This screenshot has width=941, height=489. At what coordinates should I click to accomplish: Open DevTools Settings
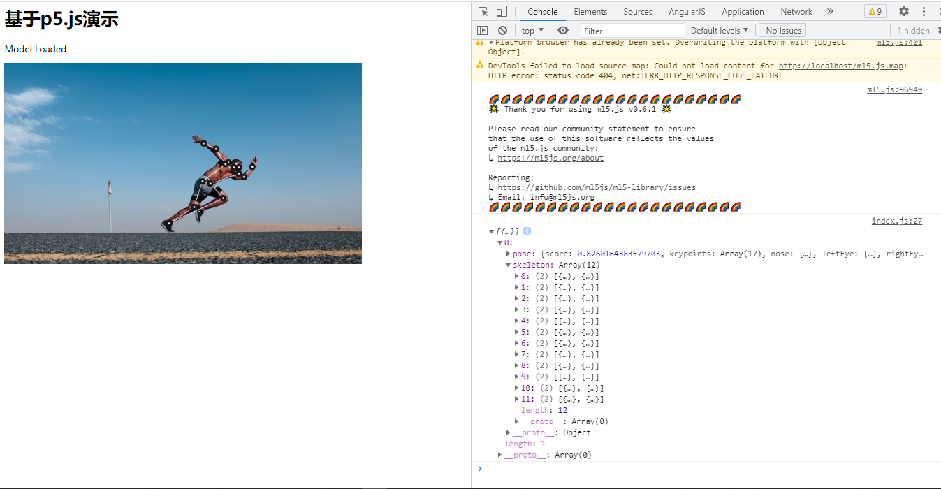pos(904,11)
